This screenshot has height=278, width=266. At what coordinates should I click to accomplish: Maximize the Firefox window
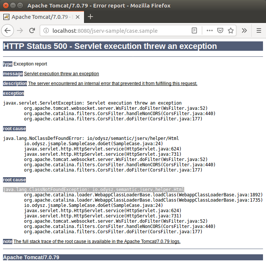coord(20,6)
